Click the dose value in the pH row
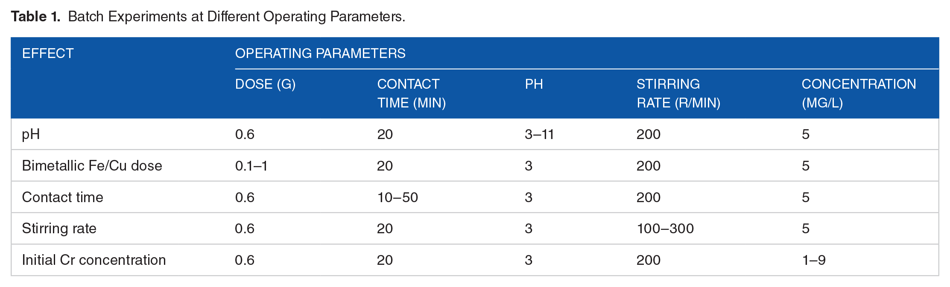The width and height of the screenshot is (950, 287). 245,134
